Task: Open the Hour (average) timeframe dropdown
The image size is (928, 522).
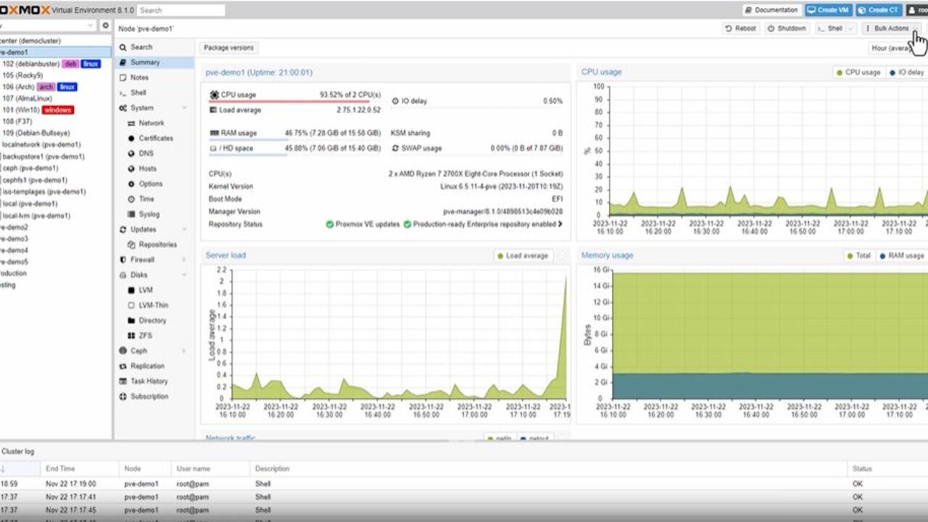Action: click(898, 48)
